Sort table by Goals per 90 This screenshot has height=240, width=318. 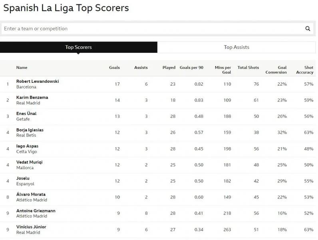coord(191,68)
